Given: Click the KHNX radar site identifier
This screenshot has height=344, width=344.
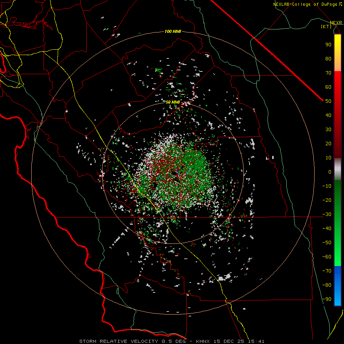Looking at the screenshot, I should point(203,341).
